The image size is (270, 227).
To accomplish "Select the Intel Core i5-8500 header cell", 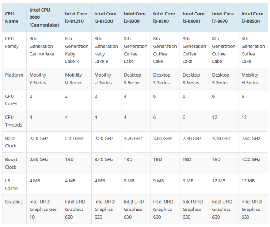I will [x=165, y=17].
